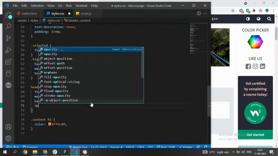Open the Chrome three-dot menu

(274, 11)
